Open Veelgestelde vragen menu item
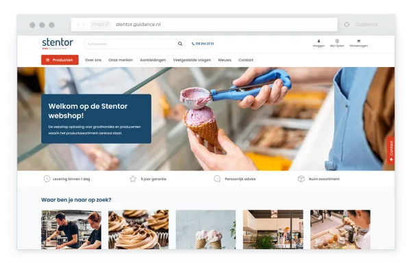This screenshot has width=411, height=267. pyautogui.click(x=192, y=60)
